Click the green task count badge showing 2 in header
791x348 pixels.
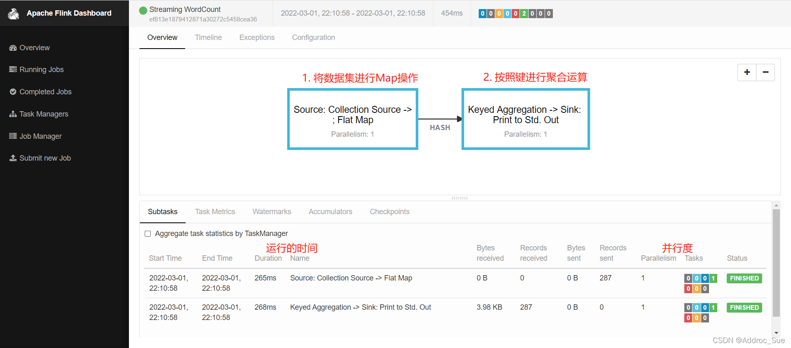tap(524, 14)
